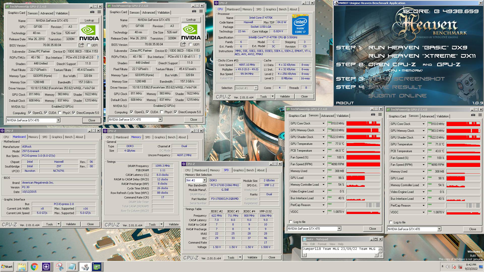Open the Action Center flag tray icon

click(x=454, y=267)
